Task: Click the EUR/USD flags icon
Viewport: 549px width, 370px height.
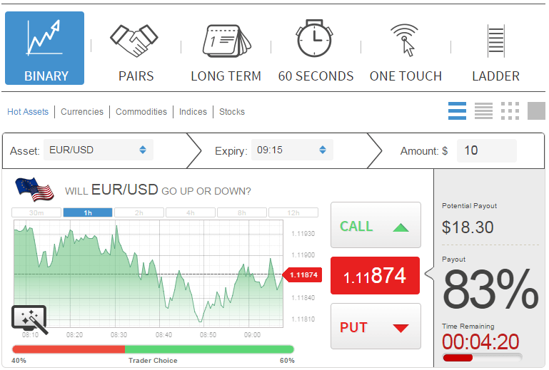Action: 34,189
